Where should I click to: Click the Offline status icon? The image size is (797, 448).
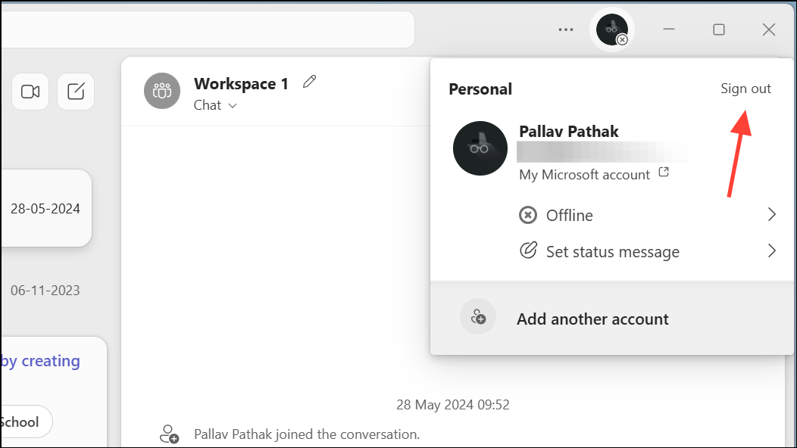(x=527, y=215)
